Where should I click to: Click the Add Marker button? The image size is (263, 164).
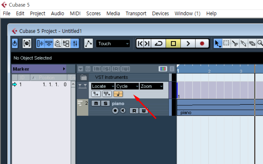coord(96,94)
